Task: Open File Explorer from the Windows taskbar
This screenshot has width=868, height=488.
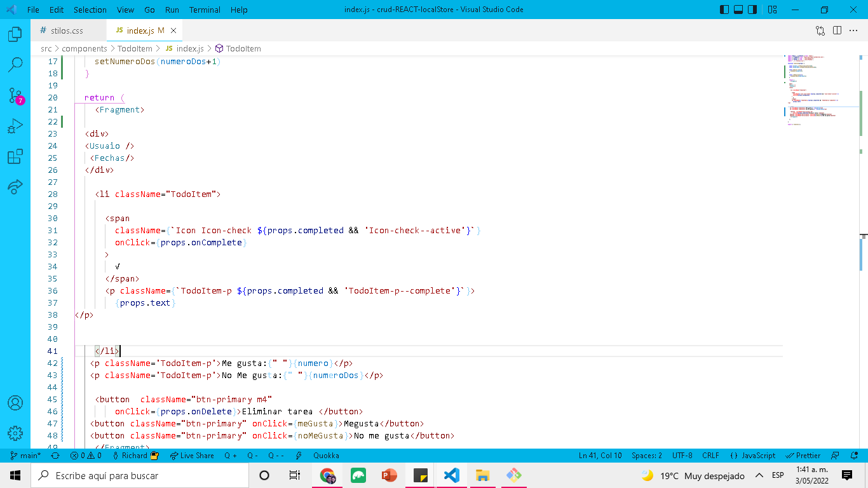Action: pos(483,475)
